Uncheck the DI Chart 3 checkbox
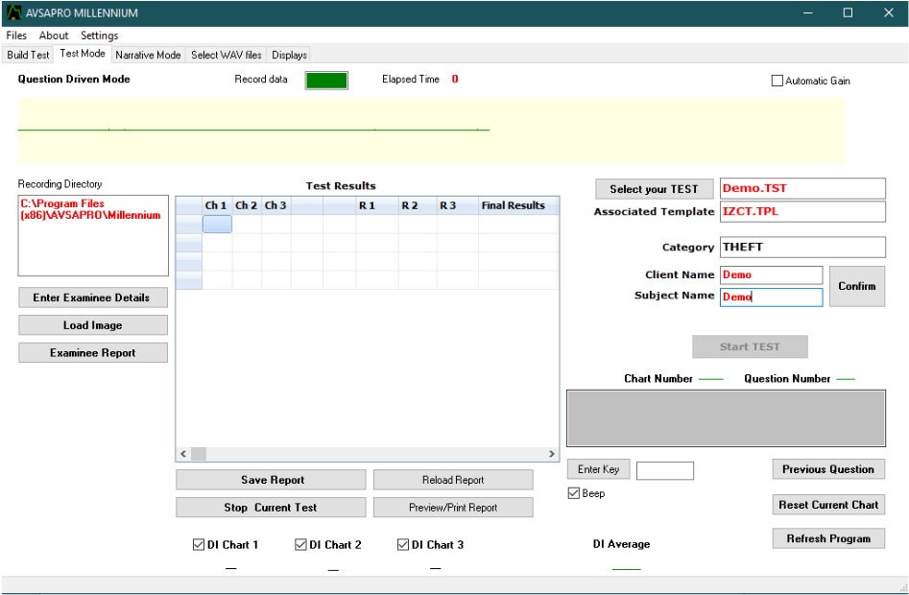This screenshot has height=595, width=909. 403,545
